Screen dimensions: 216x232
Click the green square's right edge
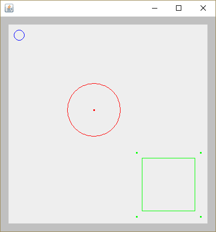[195, 185]
